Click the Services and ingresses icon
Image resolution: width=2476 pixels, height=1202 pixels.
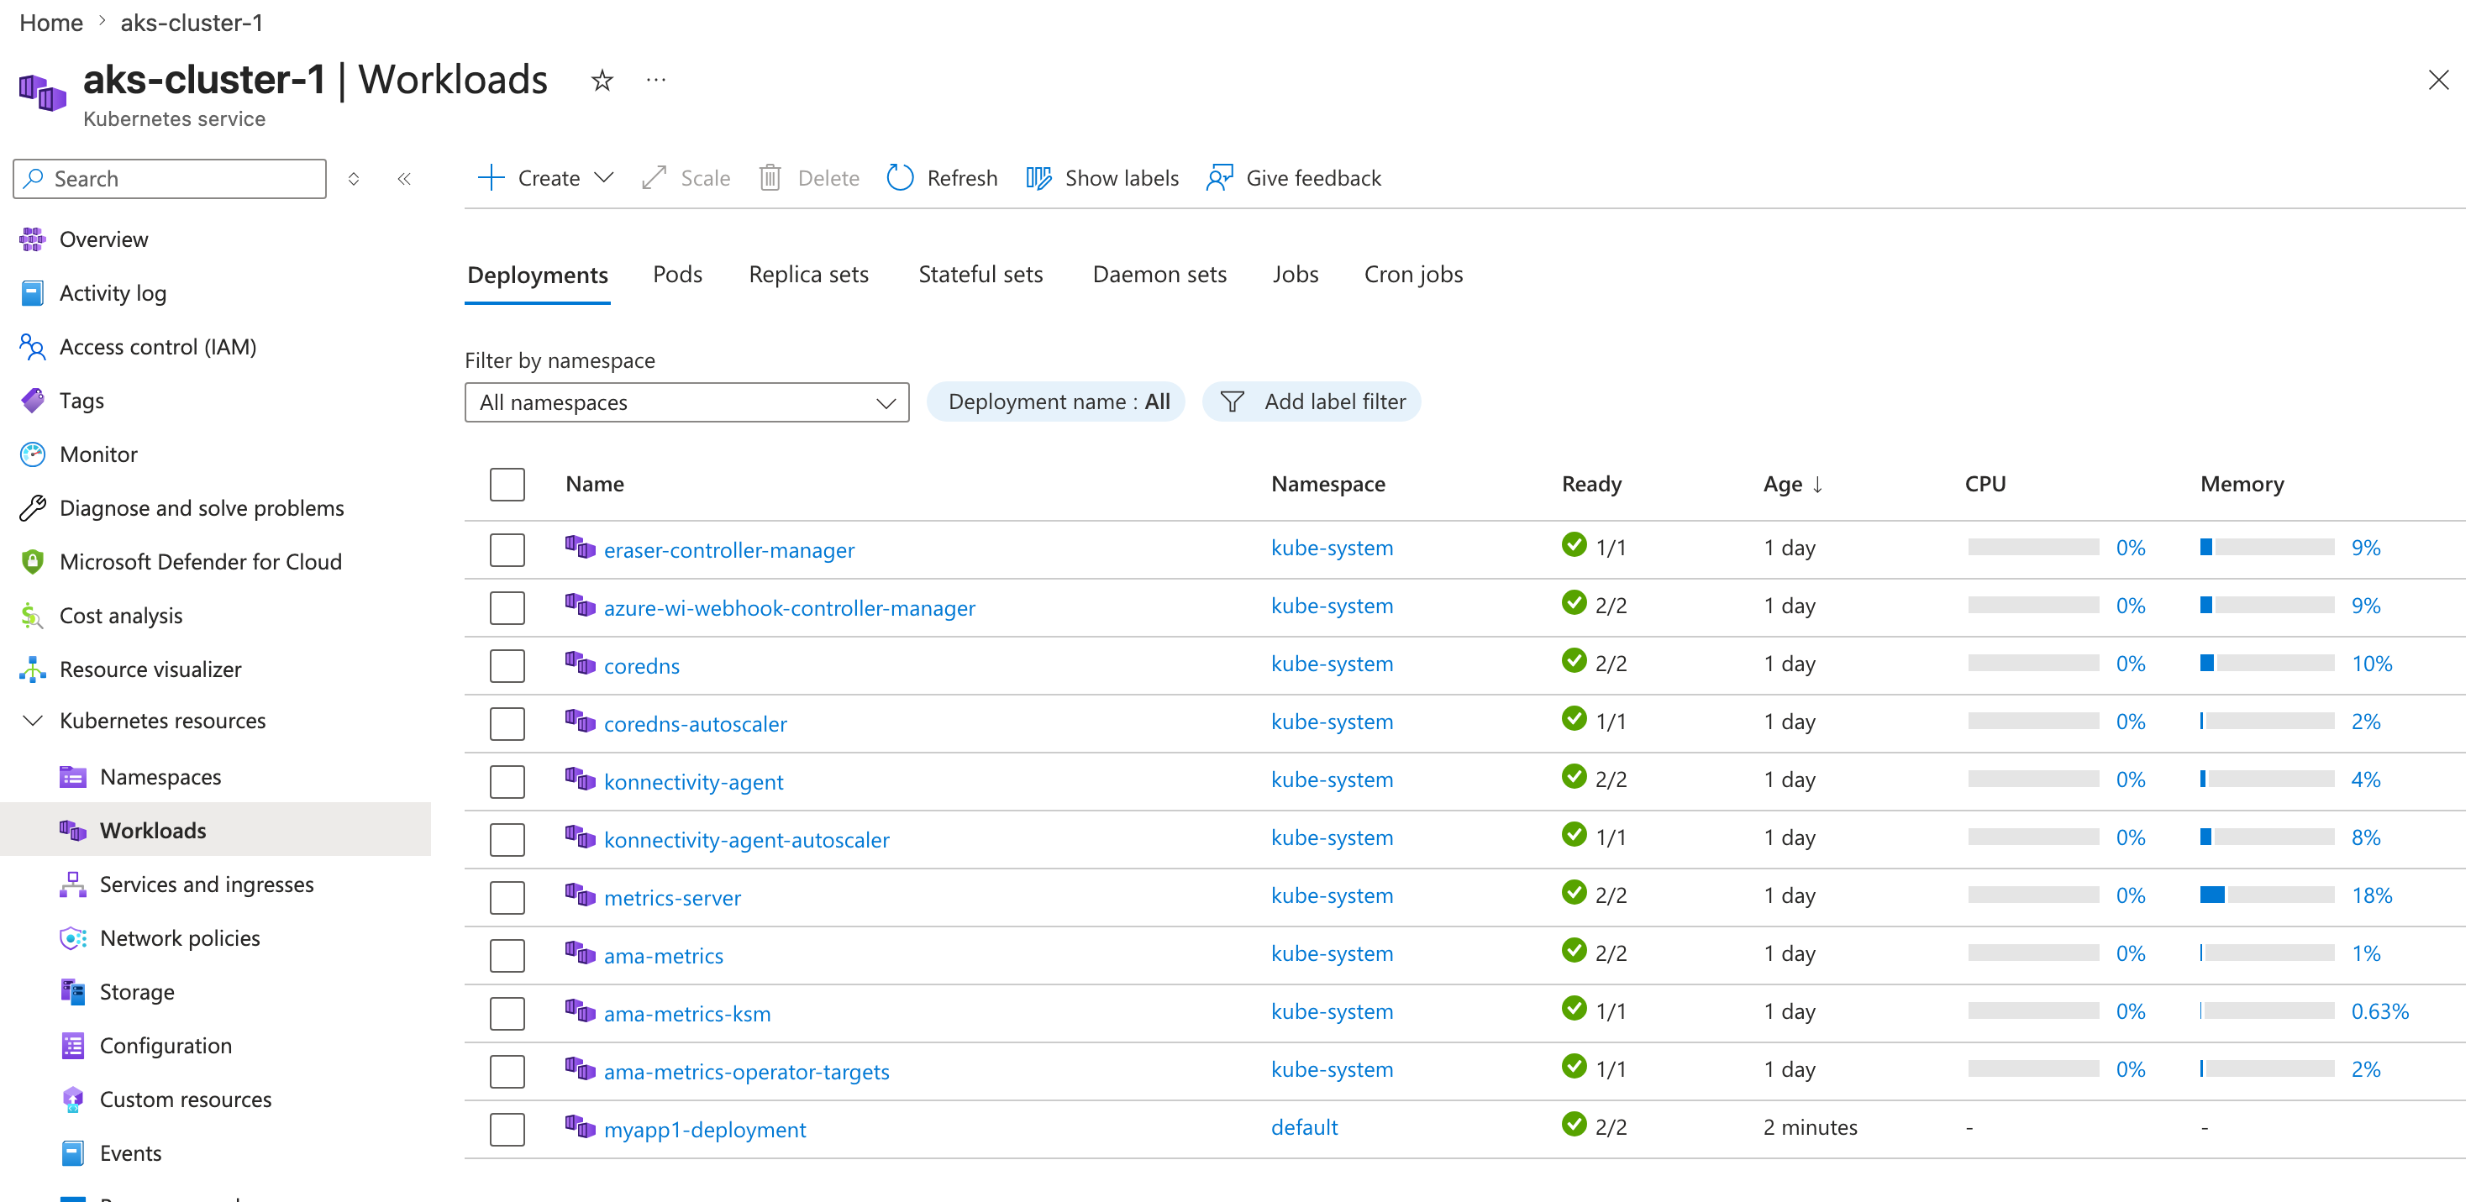point(73,884)
